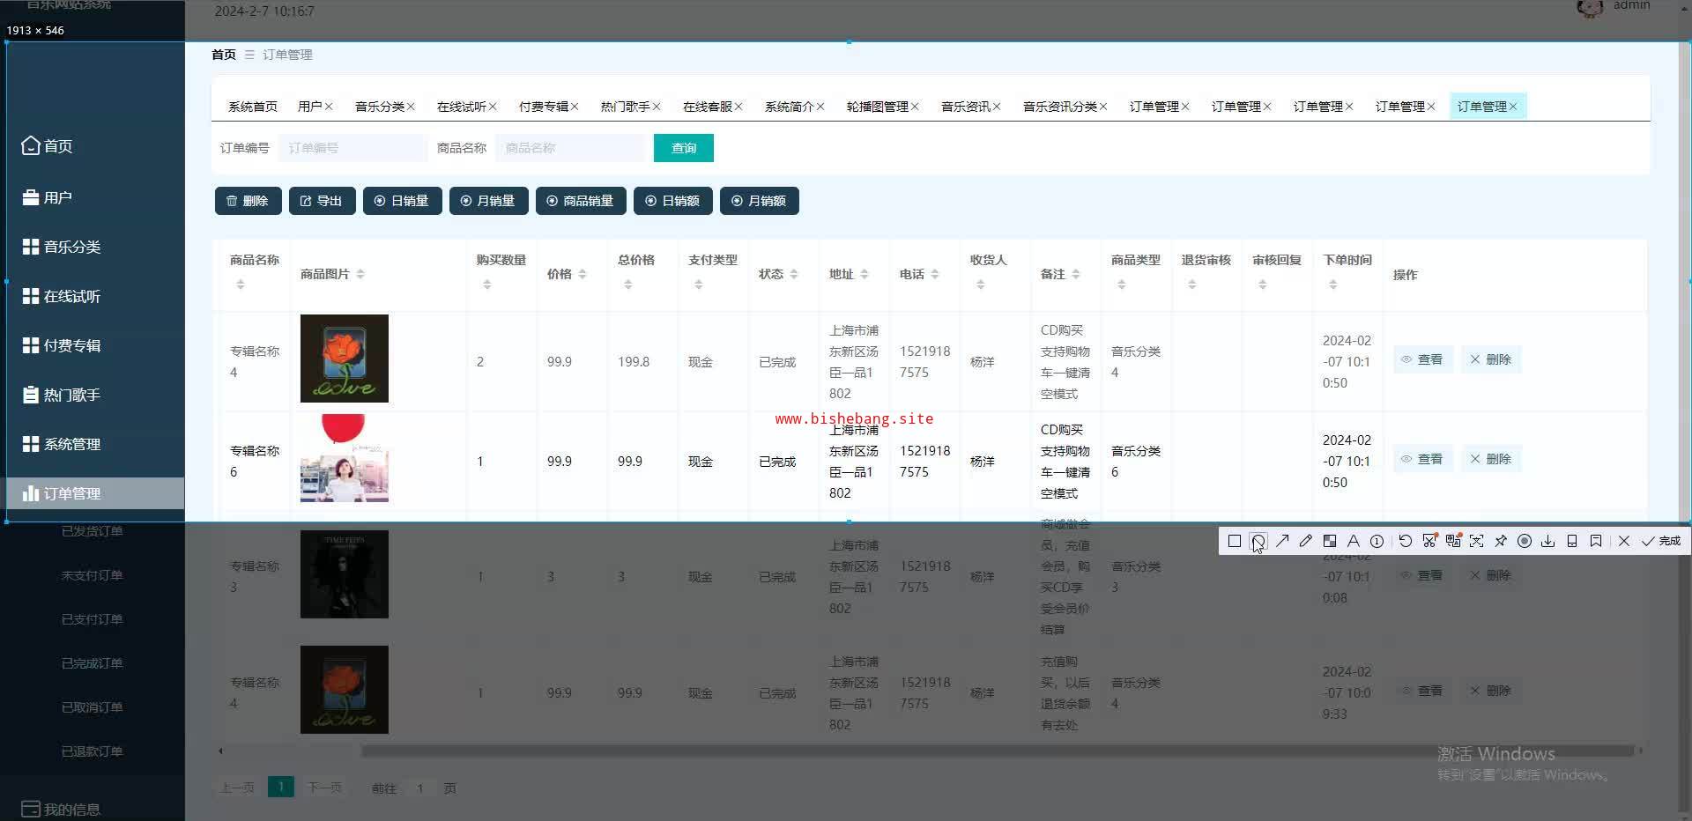Activate the text annotation tool
Viewport: 1692px width, 821px height.
click(x=1354, y=541)
